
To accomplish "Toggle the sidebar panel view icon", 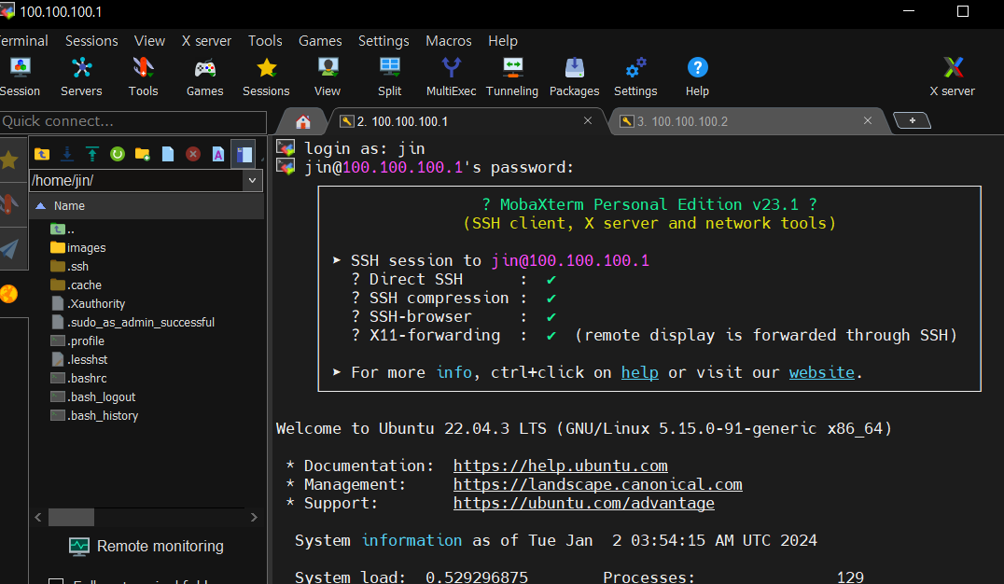I will point(244,154).
